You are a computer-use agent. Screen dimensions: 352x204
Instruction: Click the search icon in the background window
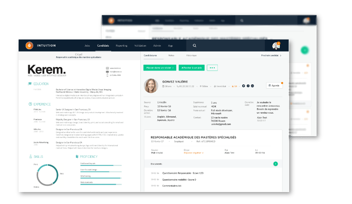[242, 21]
